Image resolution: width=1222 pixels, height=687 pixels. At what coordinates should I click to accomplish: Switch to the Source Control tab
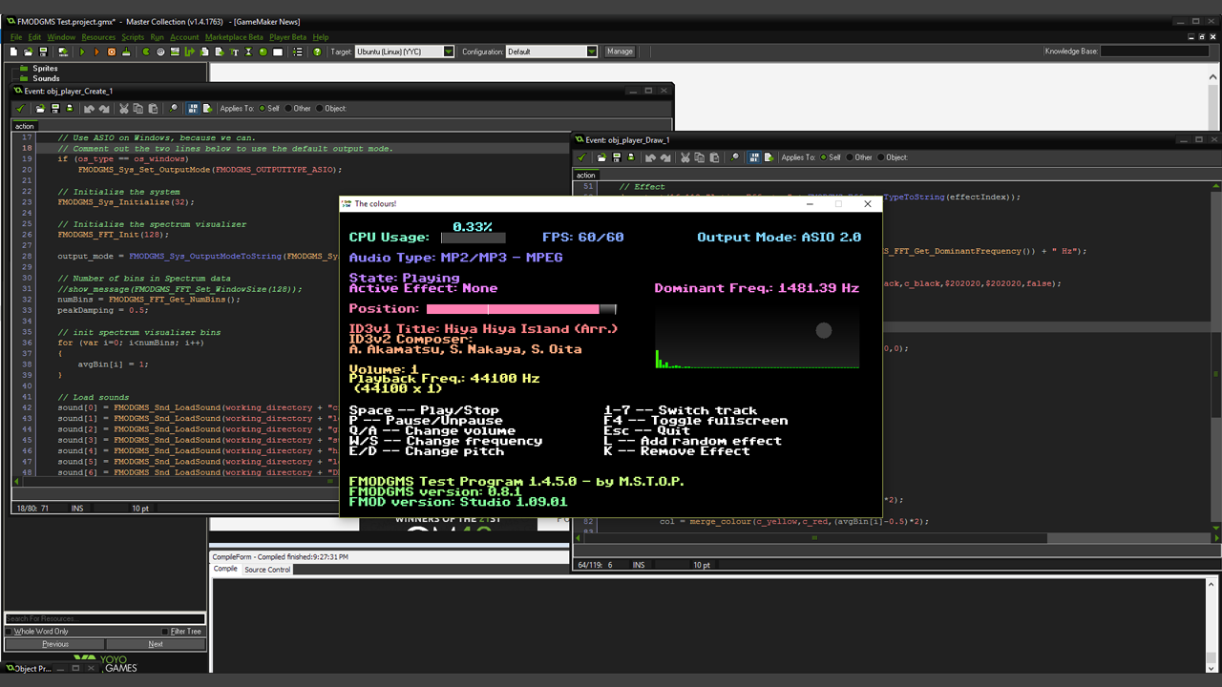(x=267, y=570)
